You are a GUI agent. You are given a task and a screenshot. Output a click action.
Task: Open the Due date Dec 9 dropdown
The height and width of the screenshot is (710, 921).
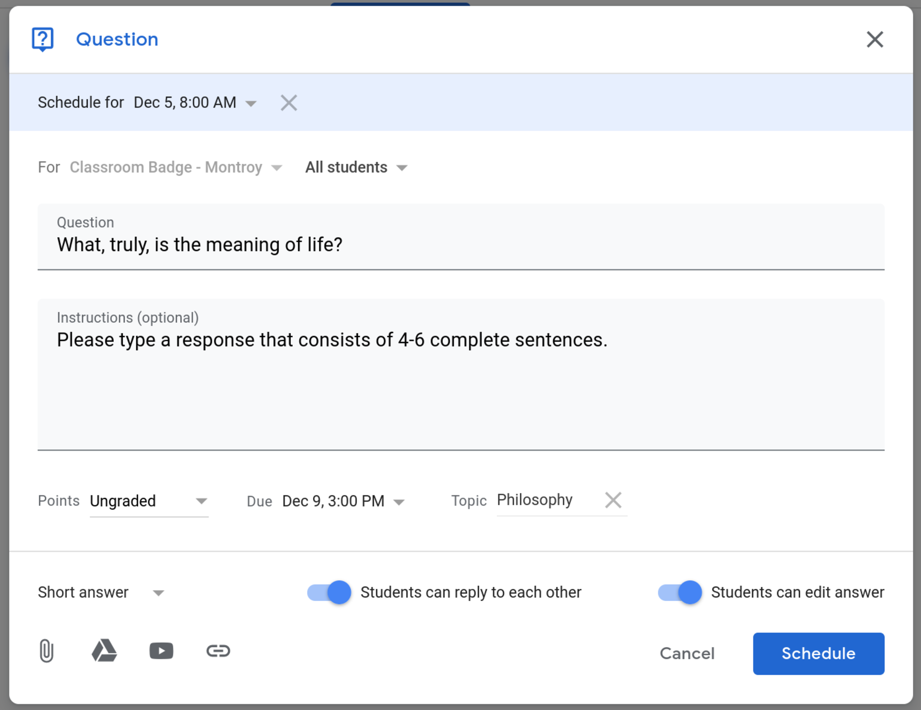click(x=343, y=501)
